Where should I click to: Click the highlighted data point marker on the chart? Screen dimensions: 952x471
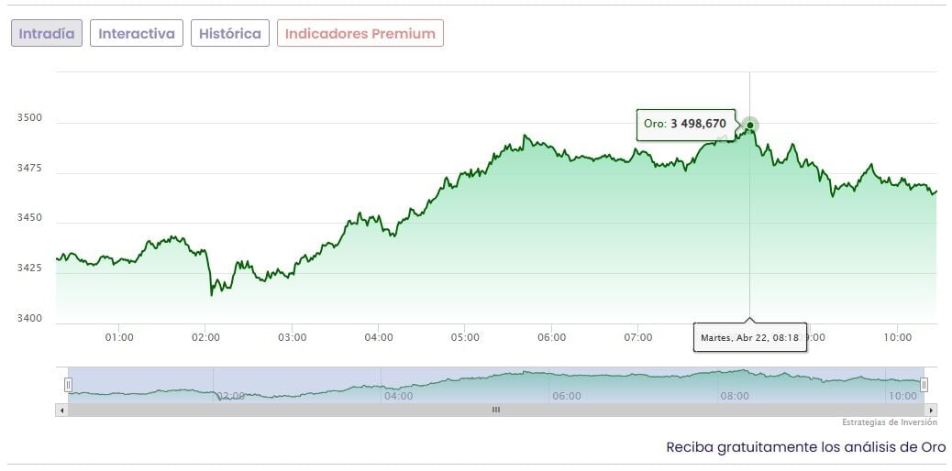tap(750, 125)
